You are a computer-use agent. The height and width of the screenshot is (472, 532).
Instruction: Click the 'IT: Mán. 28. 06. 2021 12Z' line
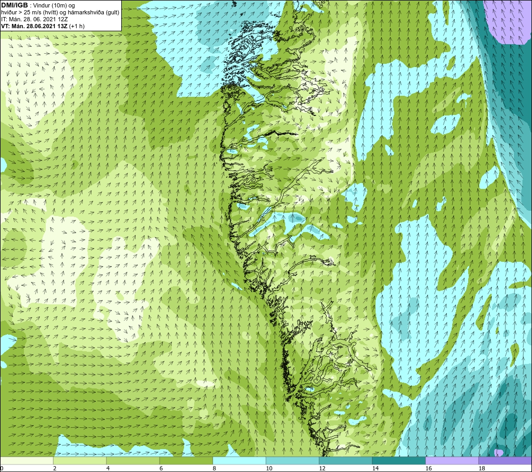click(x=35, y=19)
